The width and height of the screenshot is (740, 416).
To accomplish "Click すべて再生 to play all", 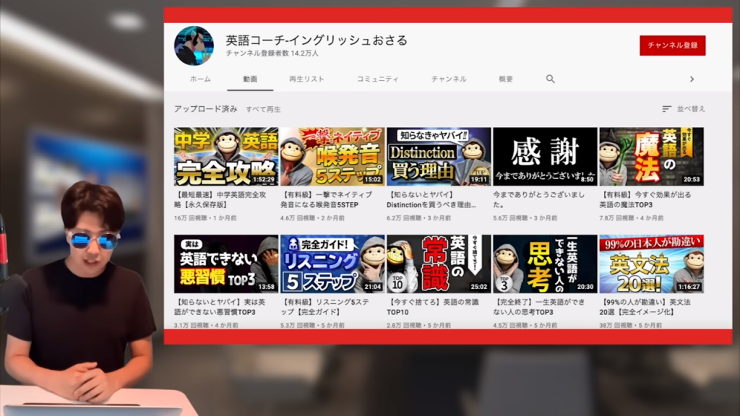I will [263, 109].
